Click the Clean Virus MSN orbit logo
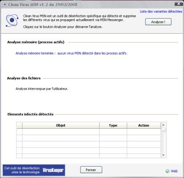This screenshot has height=178, width=184. coord(12,20)
